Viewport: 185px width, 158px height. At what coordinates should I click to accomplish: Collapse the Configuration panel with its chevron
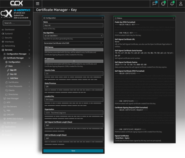[102, 18]
